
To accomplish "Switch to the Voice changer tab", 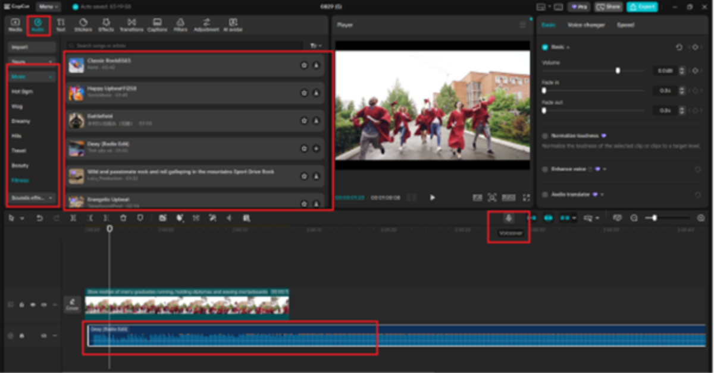I will click(586, 25).
